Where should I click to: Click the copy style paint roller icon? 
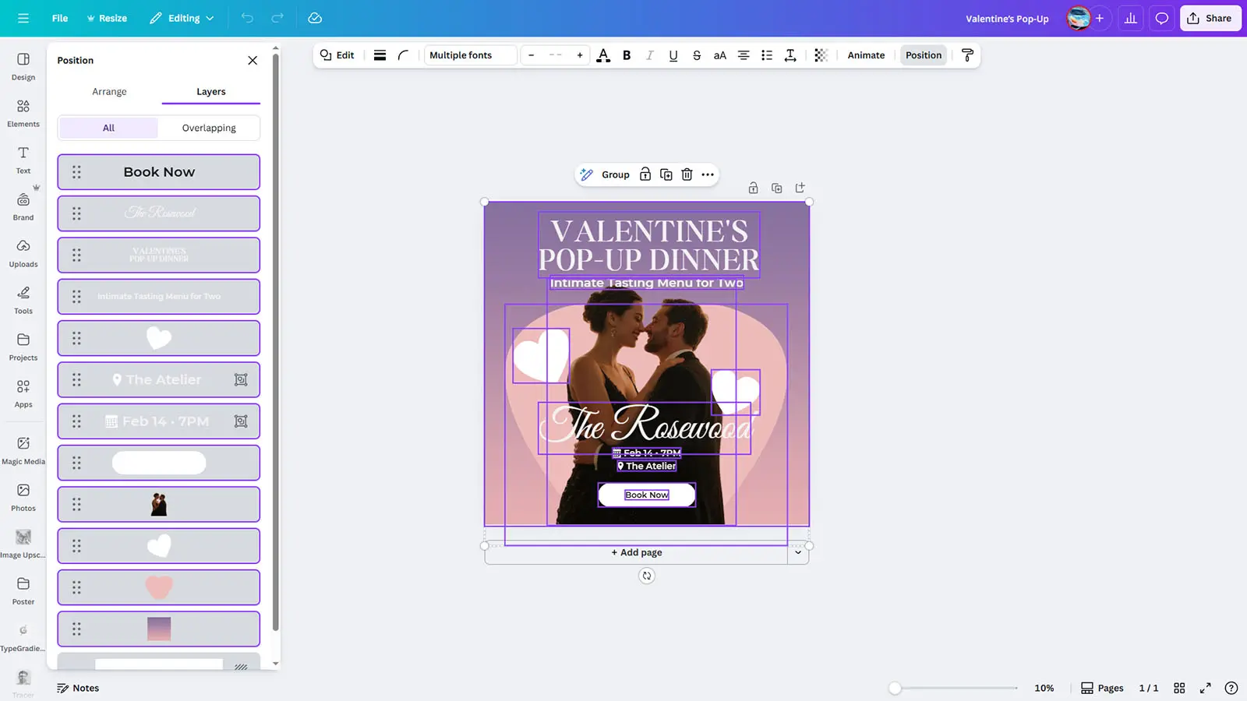[x=967, y=55]
